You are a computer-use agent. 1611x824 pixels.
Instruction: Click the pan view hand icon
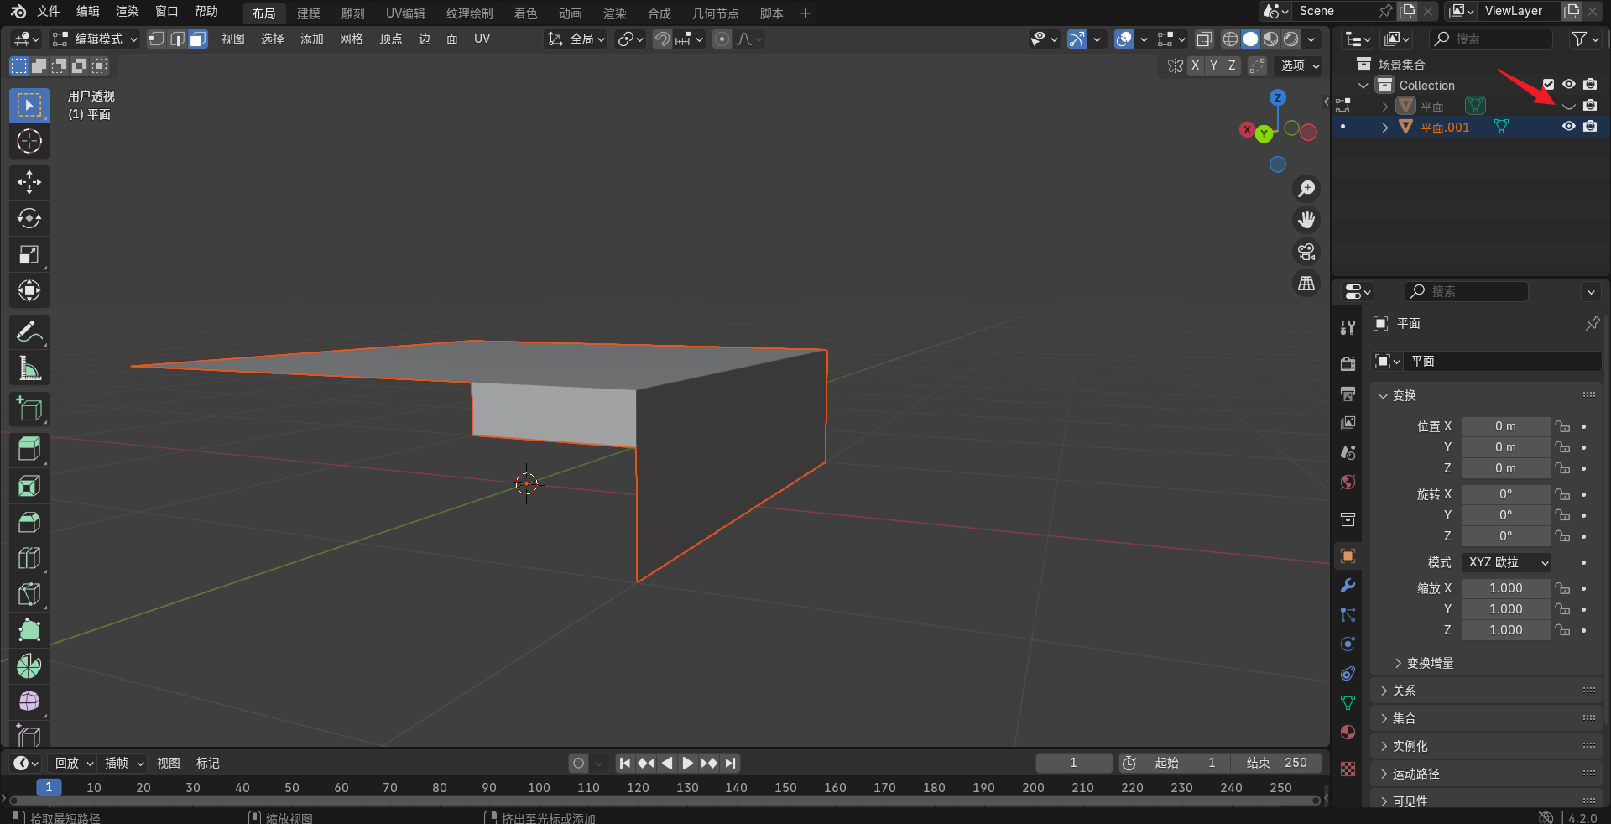point(1306,220)
